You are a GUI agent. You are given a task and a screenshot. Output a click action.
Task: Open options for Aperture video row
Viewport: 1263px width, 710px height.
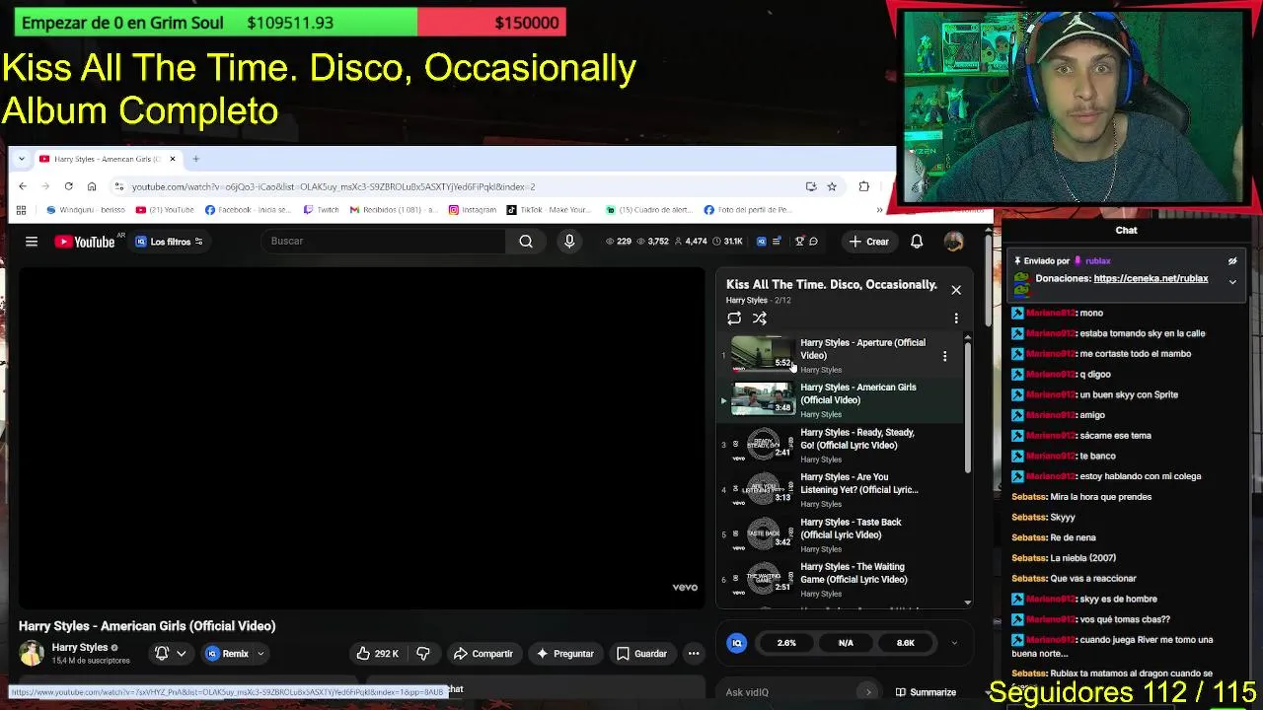click(x=944, y=356)
